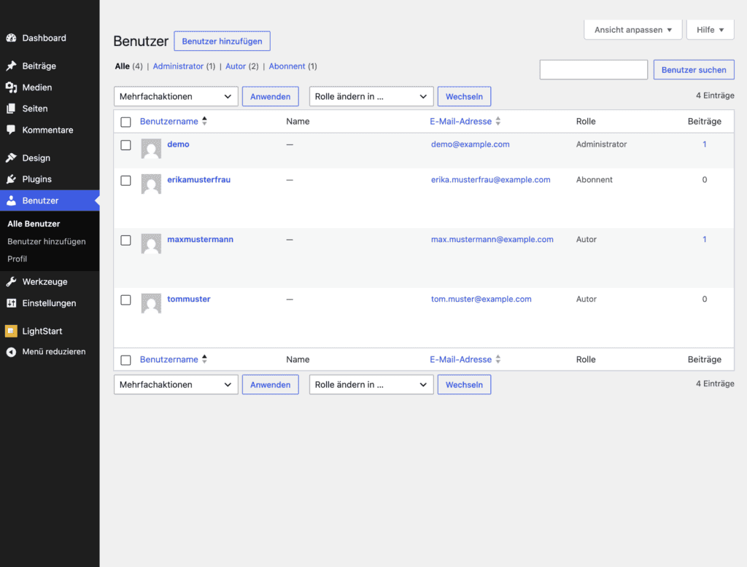Expand the Hilfe tab
This screenshot has height=567, width=747.
point(710,30)
